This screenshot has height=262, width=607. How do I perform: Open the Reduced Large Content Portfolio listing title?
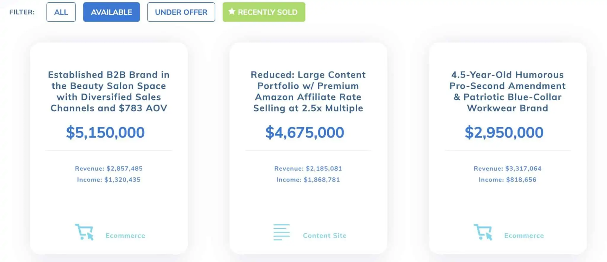(308, 91)
